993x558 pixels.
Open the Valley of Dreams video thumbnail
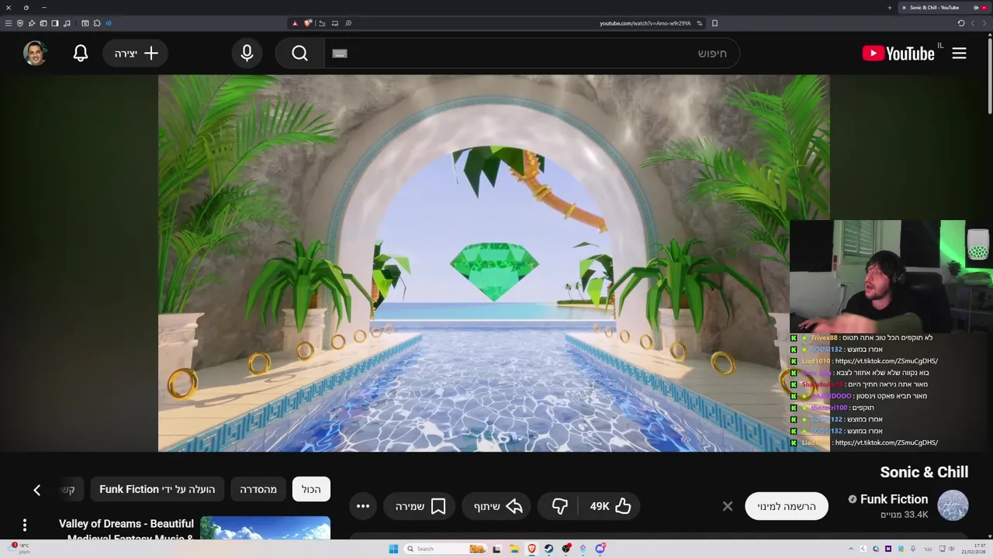point(265,528)
